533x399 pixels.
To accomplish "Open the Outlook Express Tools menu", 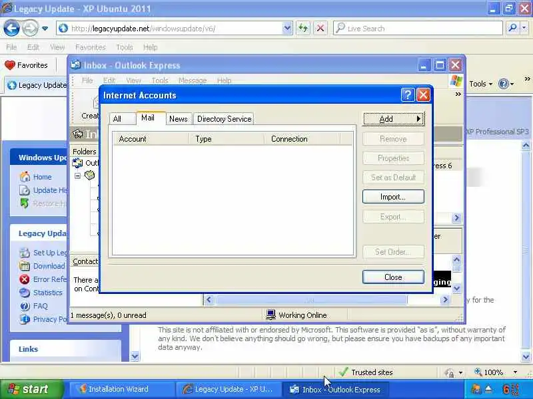I will pyautogui.click(x=160, y=80).
